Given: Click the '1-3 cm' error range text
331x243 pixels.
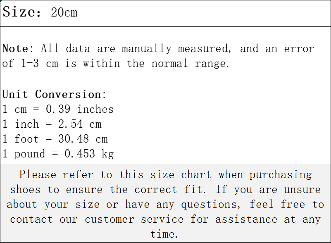Looking at the screenshot, I should 40,63.
